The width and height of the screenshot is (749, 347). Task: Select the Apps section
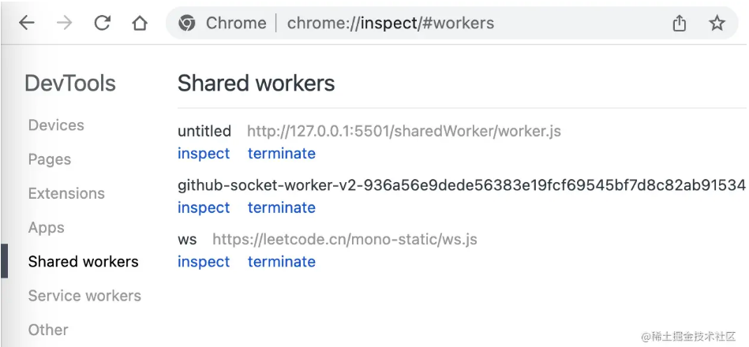46,228
